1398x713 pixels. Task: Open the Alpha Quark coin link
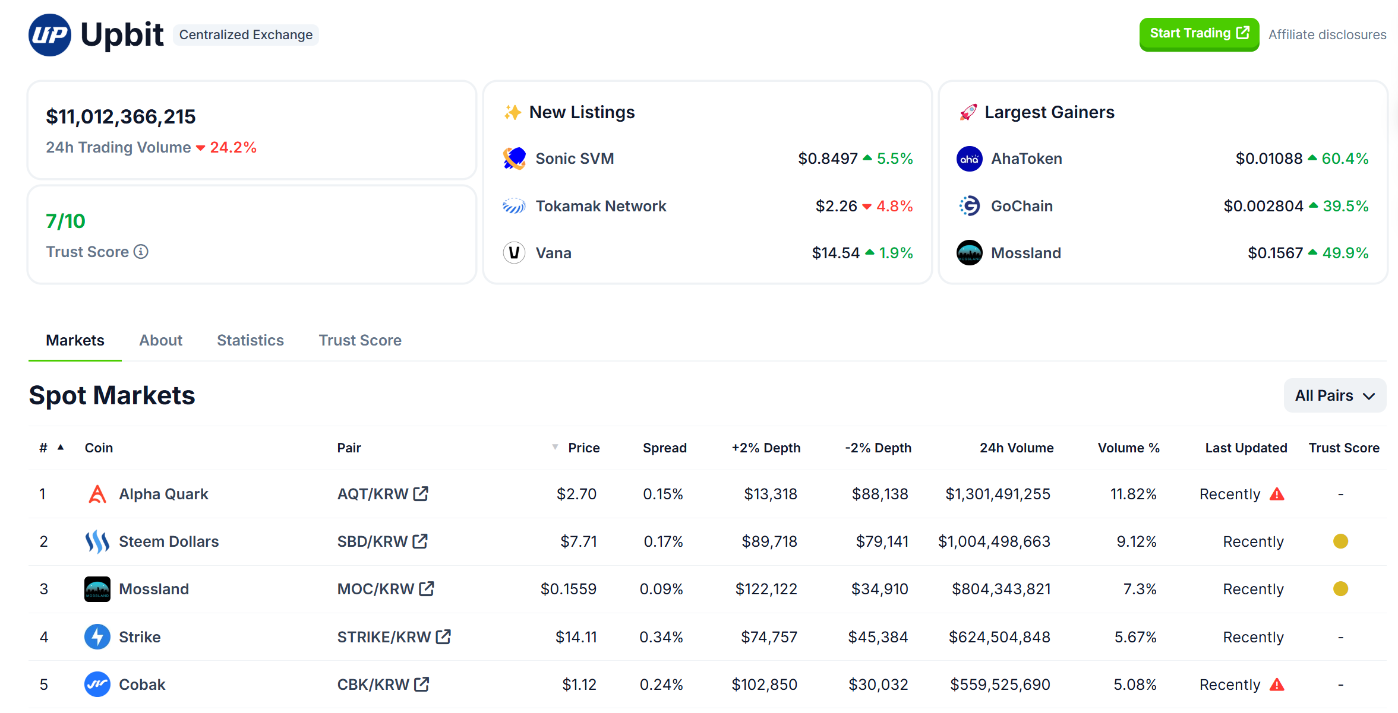click(x=163, y=494)
